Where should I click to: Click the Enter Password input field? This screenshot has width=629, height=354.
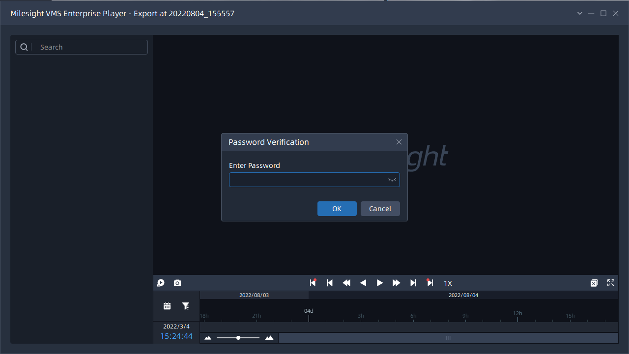coord(308,180)
